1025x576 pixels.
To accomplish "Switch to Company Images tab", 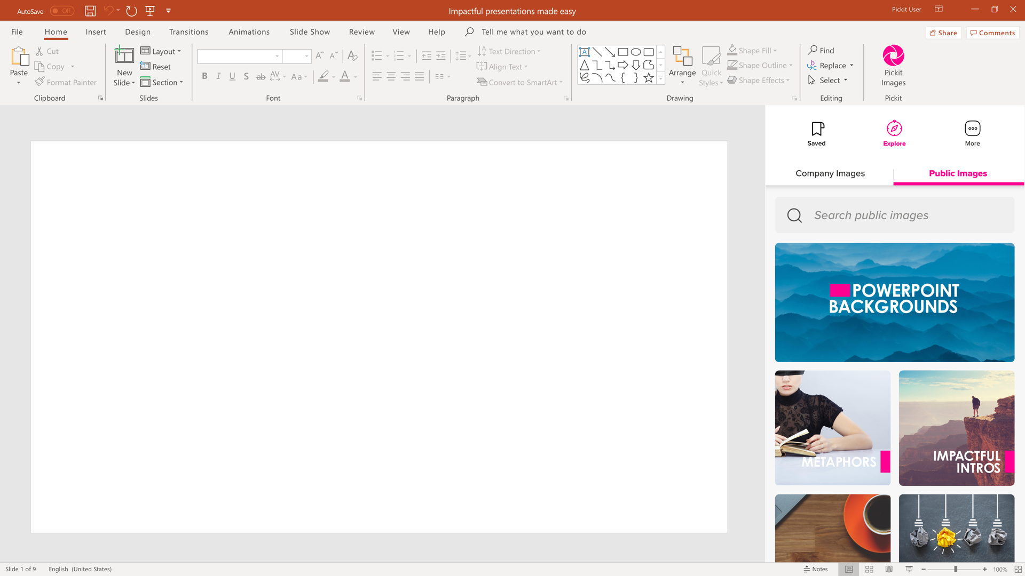I will point(830,173).
